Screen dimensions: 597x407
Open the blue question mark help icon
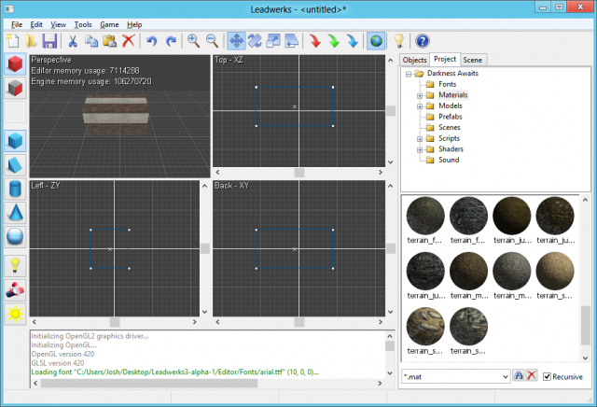(422, 41)
